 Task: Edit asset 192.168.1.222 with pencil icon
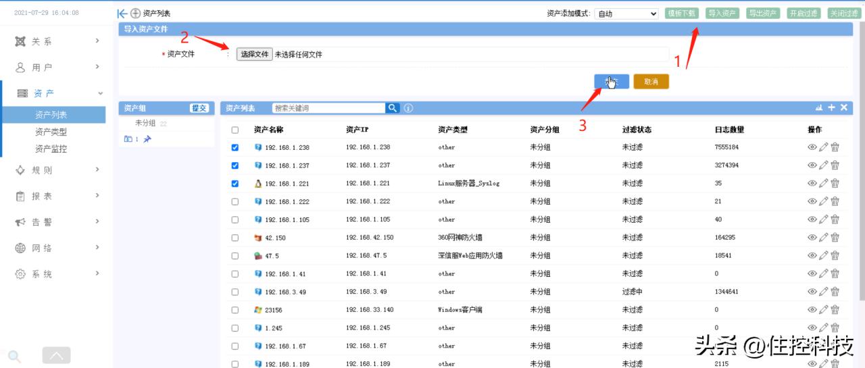[x=823, y=201]
